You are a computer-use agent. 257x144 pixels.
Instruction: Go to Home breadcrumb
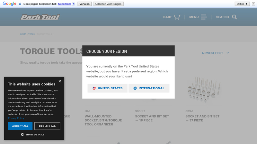pyautogui.click(x=23, y=34)
